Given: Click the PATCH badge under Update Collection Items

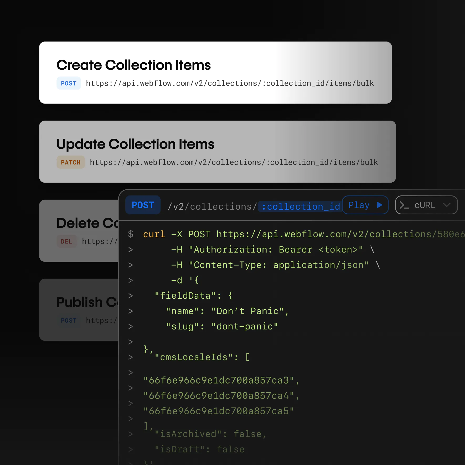Looking at the screenshot, I should 71,162.
